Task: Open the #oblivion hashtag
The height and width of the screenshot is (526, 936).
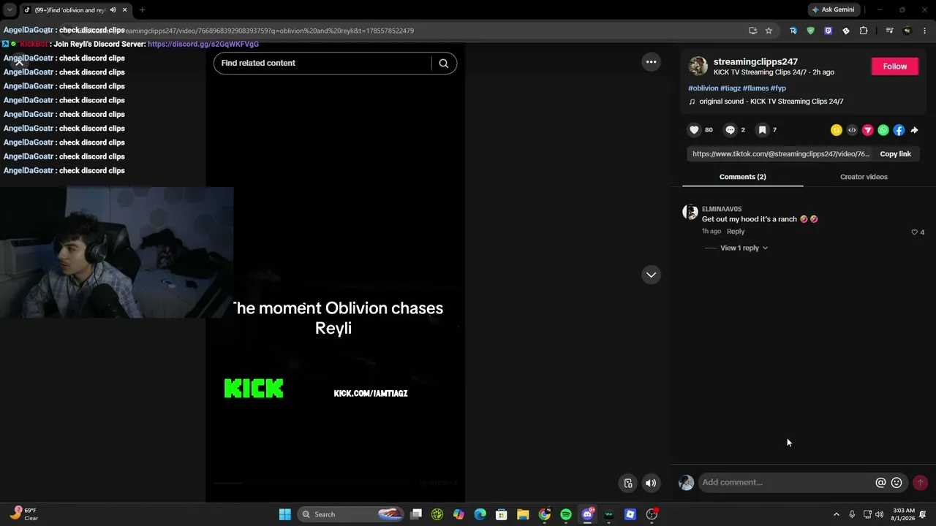Action: 703,88
